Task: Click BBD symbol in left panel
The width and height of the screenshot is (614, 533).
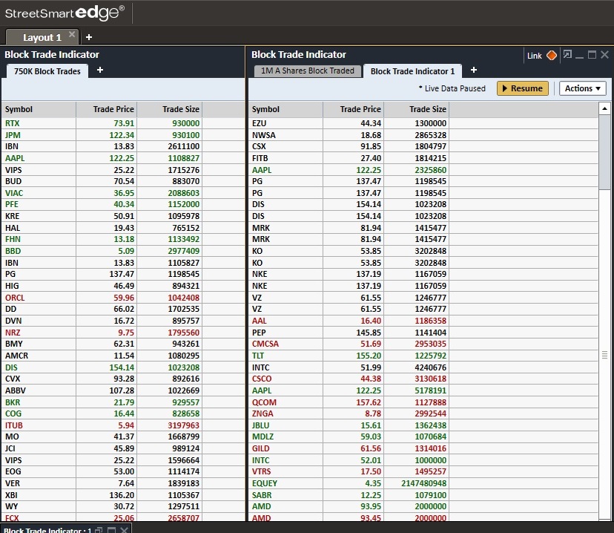Action: pyautogui.click(x=13, y=251)
